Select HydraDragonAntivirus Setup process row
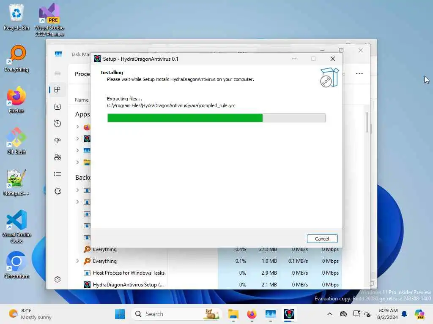Viewport: 433px width, 324px height. [x=208, y=285]
